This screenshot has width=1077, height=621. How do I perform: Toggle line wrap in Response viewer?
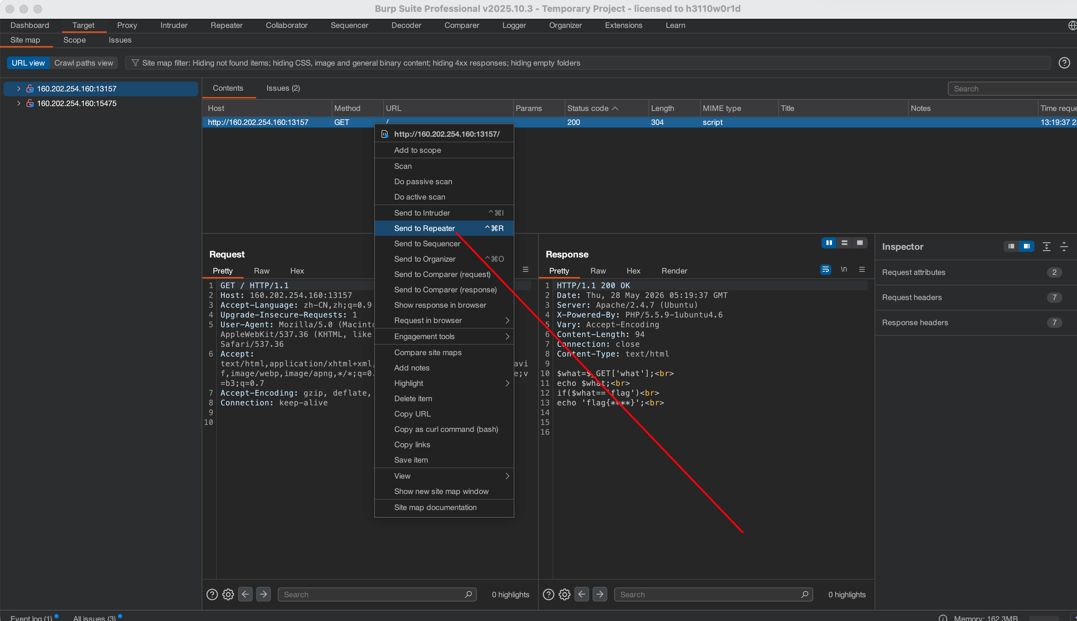[x=825, y=270]
